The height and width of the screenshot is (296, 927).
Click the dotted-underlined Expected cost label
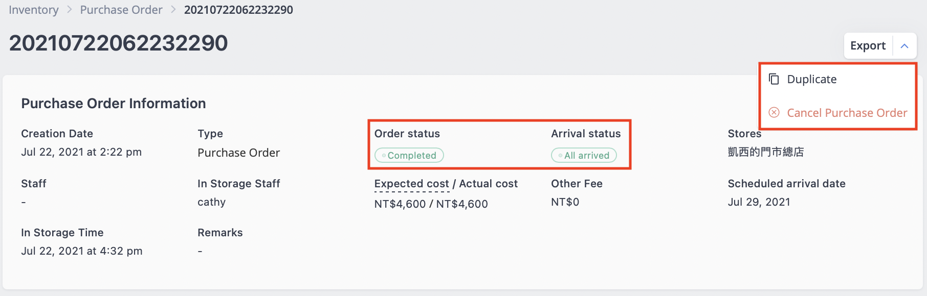pyautogui.click(x=412, y=184)
